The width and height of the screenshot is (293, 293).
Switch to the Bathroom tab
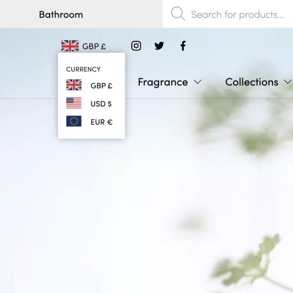61,14
